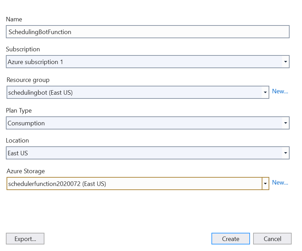Click the Resource group label
This screenshot has height=251, width=302.
point(28,80)
